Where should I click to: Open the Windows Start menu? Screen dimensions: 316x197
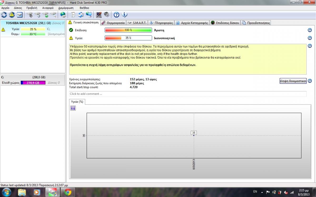point(7,192)
